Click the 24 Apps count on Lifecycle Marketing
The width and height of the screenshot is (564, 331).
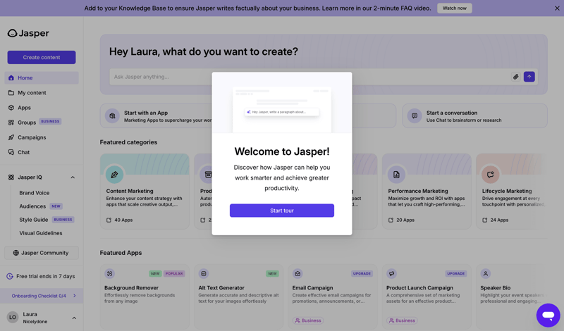click(x=496, y=220)
